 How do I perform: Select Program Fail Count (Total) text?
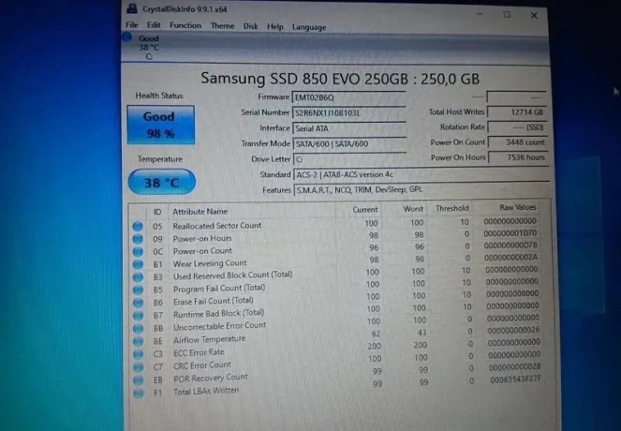point(219,289)
